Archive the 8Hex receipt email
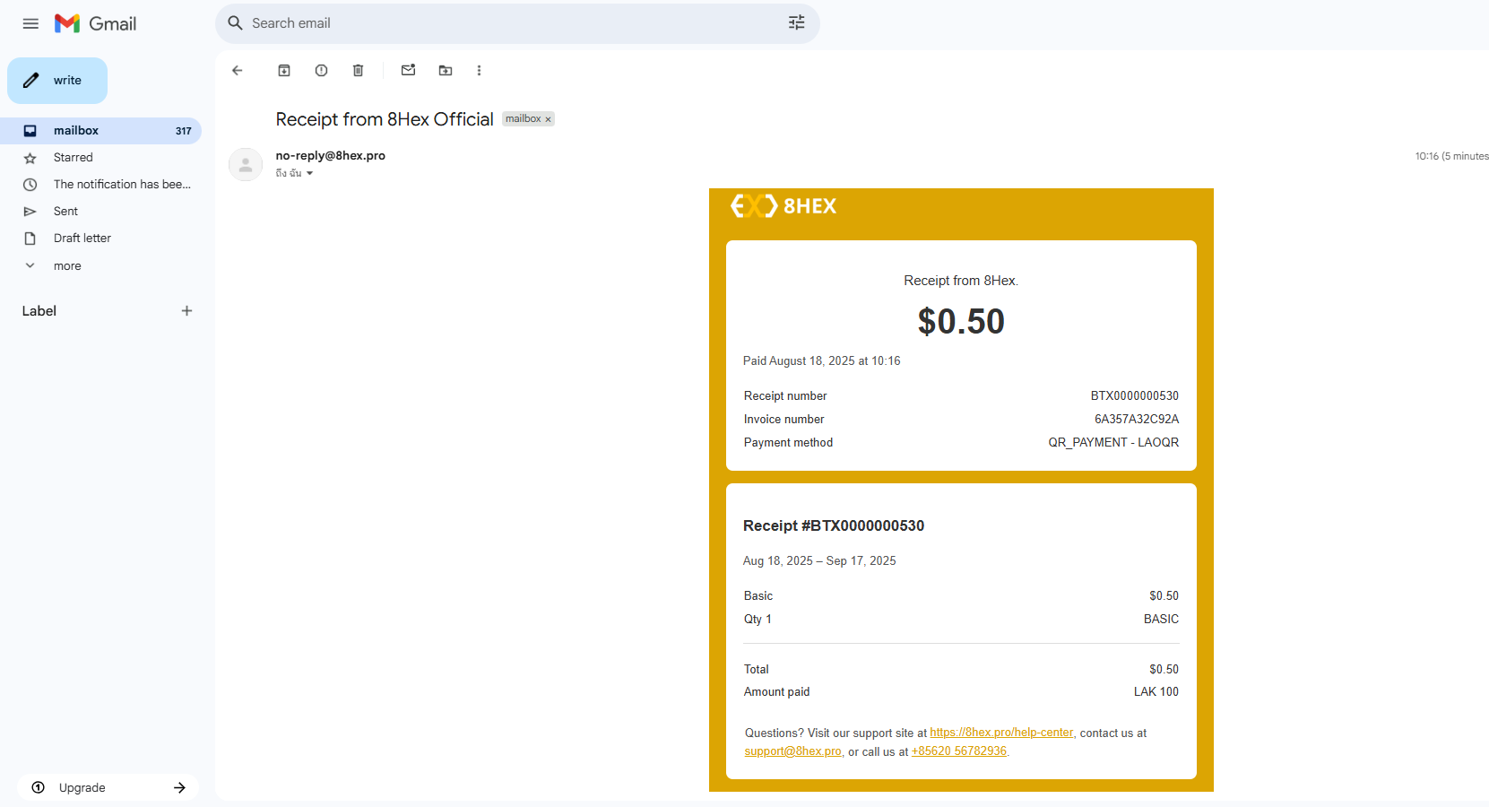The image size is (1489, 807). point(283,70)
